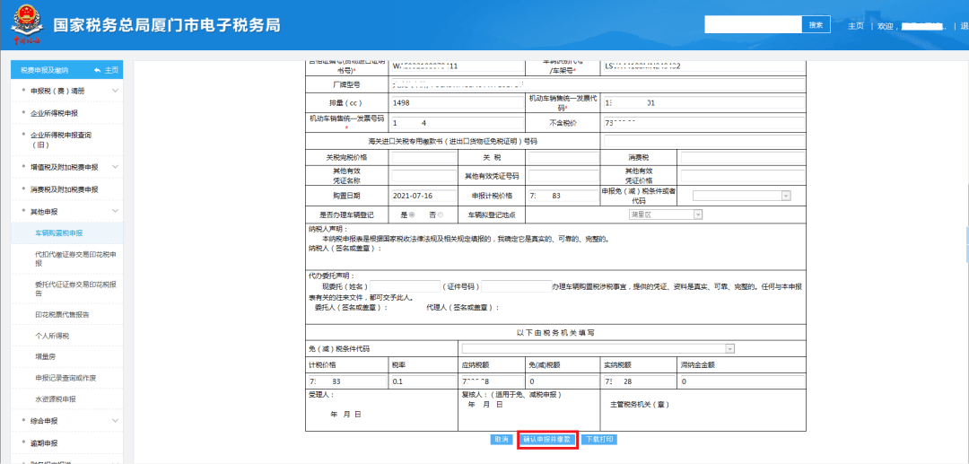
Task: Click the 厂牌型号 input field
Action: 598,84
